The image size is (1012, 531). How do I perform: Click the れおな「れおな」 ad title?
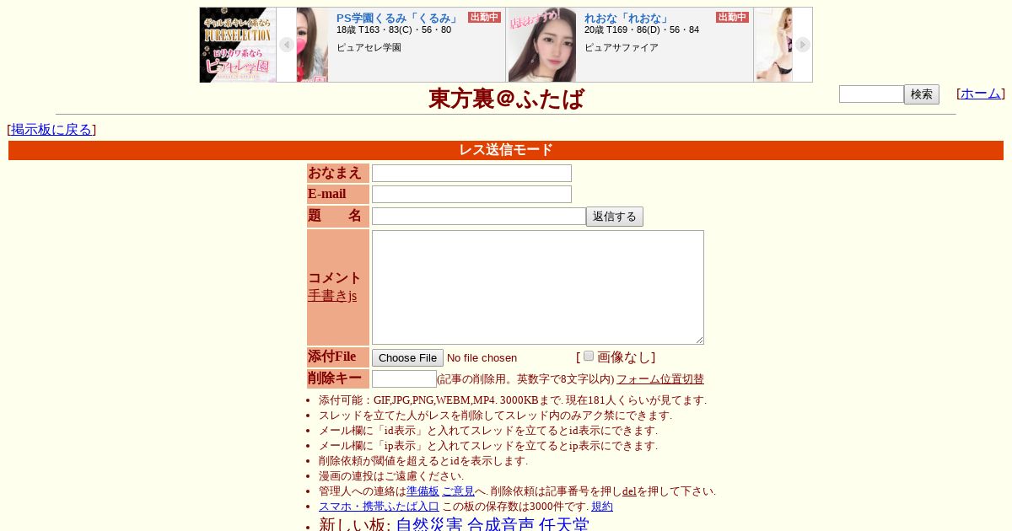pos(627,18)
